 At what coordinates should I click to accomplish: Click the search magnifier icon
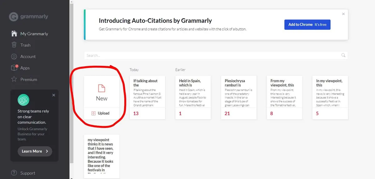pyautogui.click(x=343, y=55)
